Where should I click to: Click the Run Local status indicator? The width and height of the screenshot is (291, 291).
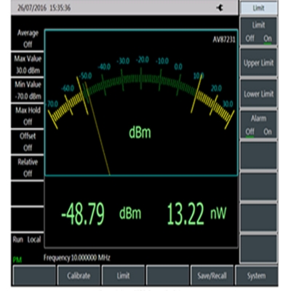tap(27, 239)
